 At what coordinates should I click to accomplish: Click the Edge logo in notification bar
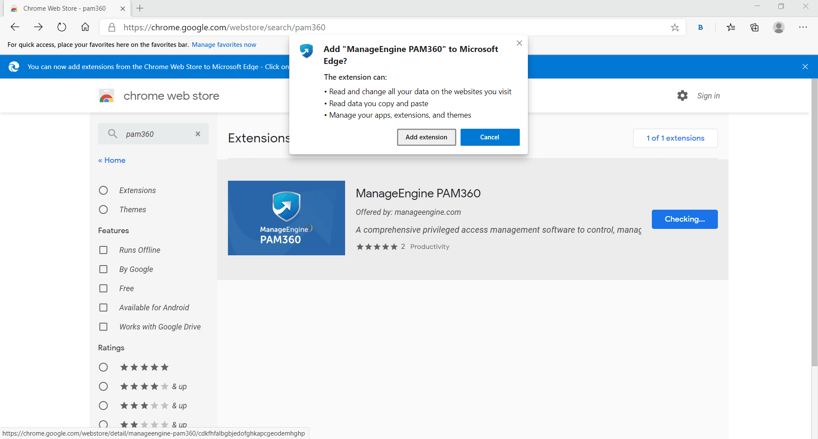14,66
